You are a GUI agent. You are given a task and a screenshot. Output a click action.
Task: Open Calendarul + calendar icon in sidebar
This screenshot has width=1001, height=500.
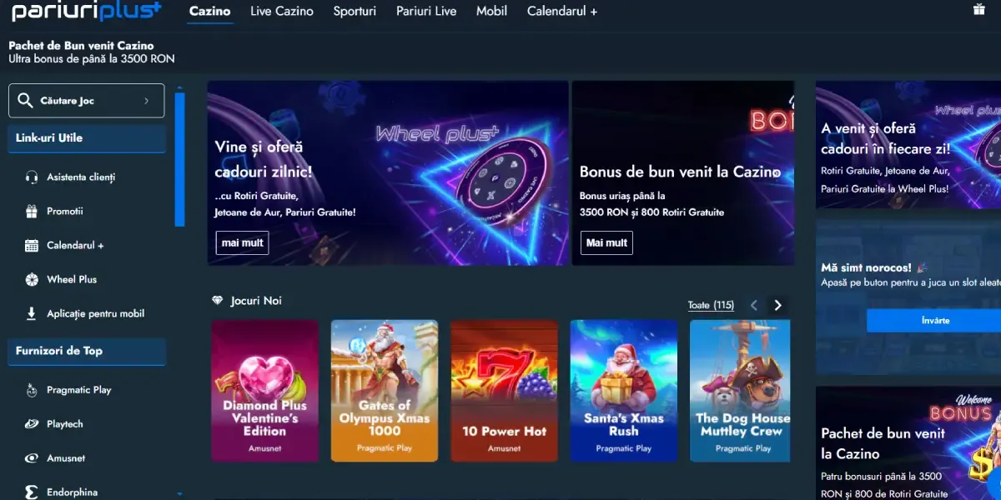point(32,246)
